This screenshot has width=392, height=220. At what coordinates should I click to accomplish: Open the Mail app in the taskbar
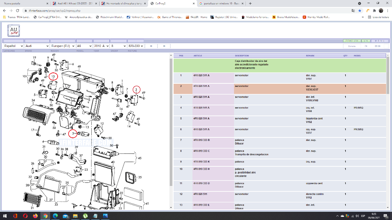pyautogui.click(x=65, y=216)
